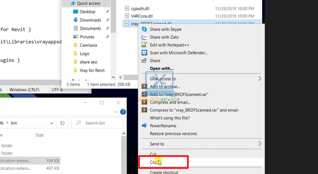Click the Microsoft Defender shield icon
Screen dimensions: 318x174
pyautogui.click(x=144, y=53)
